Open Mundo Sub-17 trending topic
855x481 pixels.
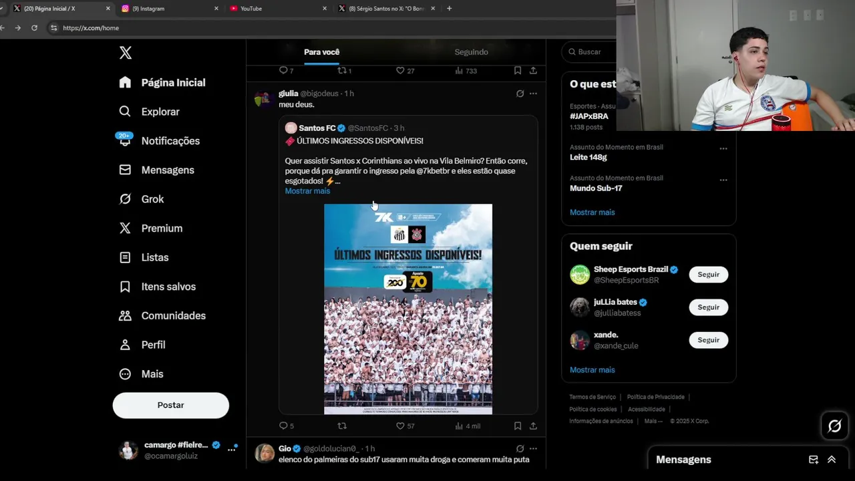(x=596, y=188)
